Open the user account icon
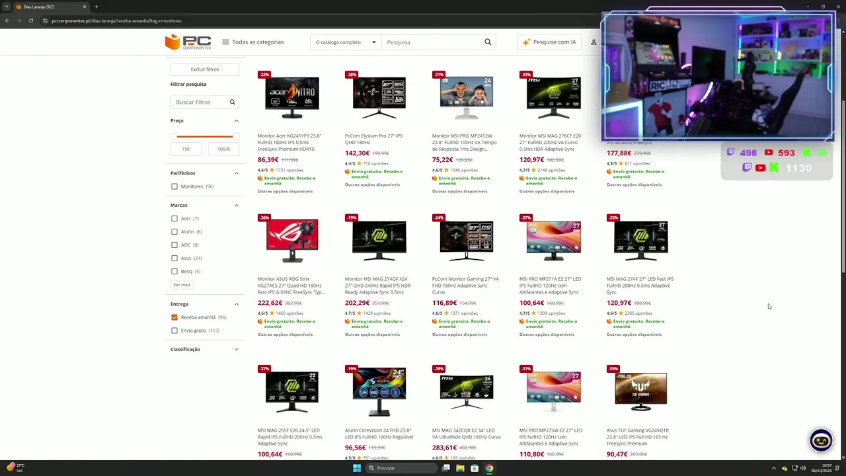This screenshot has height=476, width=846. (594, 42)
